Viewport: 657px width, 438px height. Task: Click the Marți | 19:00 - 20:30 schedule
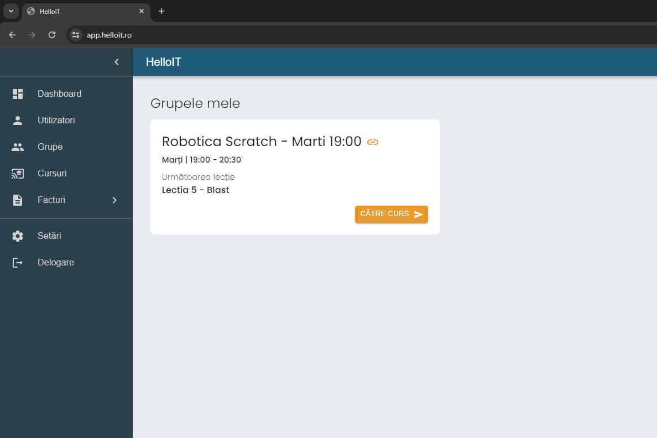201,160
